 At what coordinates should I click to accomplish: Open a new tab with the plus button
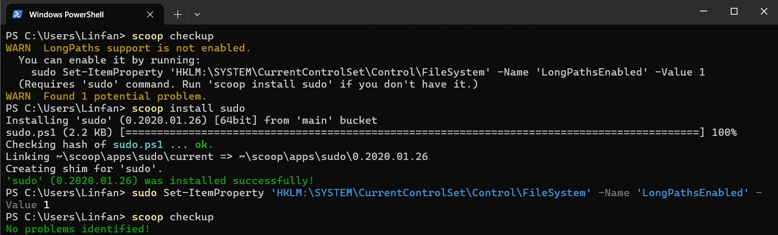click(178, 14)
